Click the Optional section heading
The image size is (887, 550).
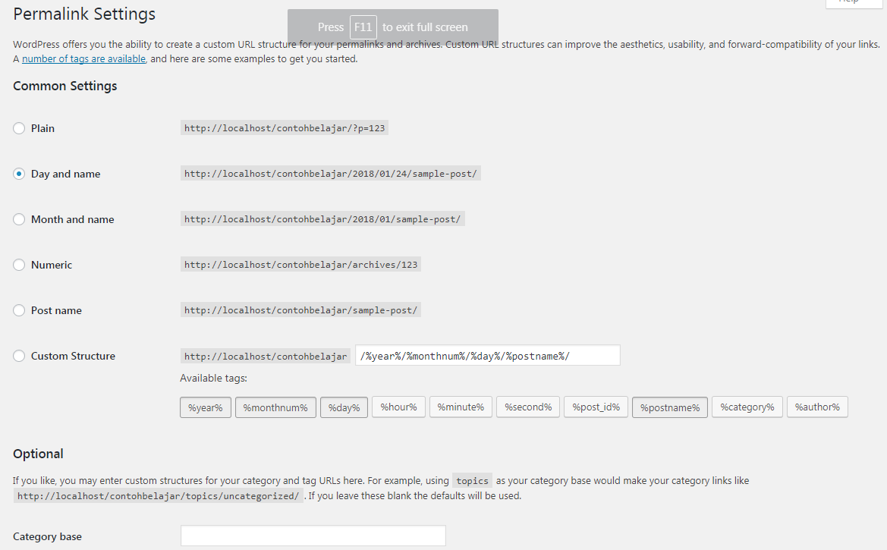click(38, 454)
